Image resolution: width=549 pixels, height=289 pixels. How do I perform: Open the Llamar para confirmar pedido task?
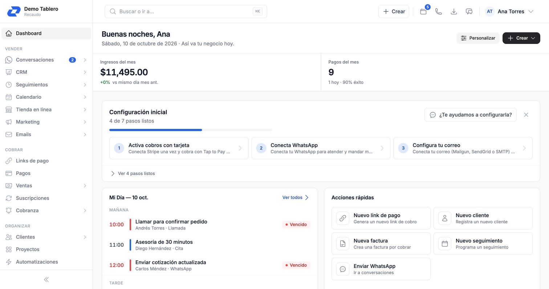210,225
